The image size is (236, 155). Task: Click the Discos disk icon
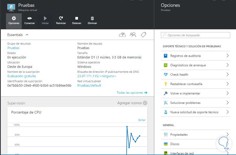point(166,144)
